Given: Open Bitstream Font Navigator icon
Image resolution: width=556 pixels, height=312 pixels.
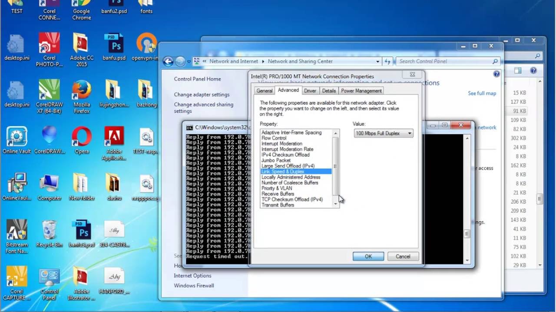Looking at the screenshot, I should [17, 237].
